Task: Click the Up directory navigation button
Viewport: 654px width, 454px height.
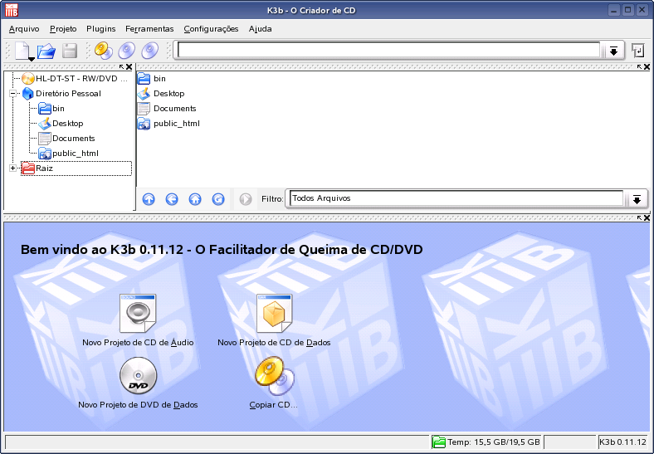Action: tap(149, 199)
